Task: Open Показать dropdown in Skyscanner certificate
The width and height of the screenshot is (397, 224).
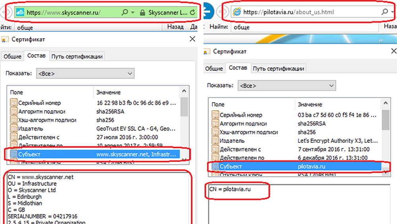Action: pos(85,74)
